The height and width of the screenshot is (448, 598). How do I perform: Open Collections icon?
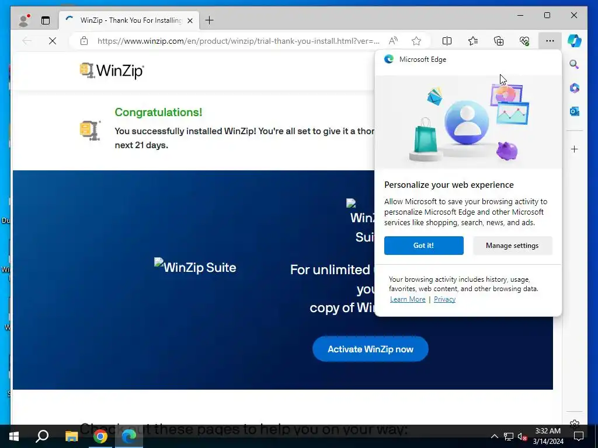[499, 41]
